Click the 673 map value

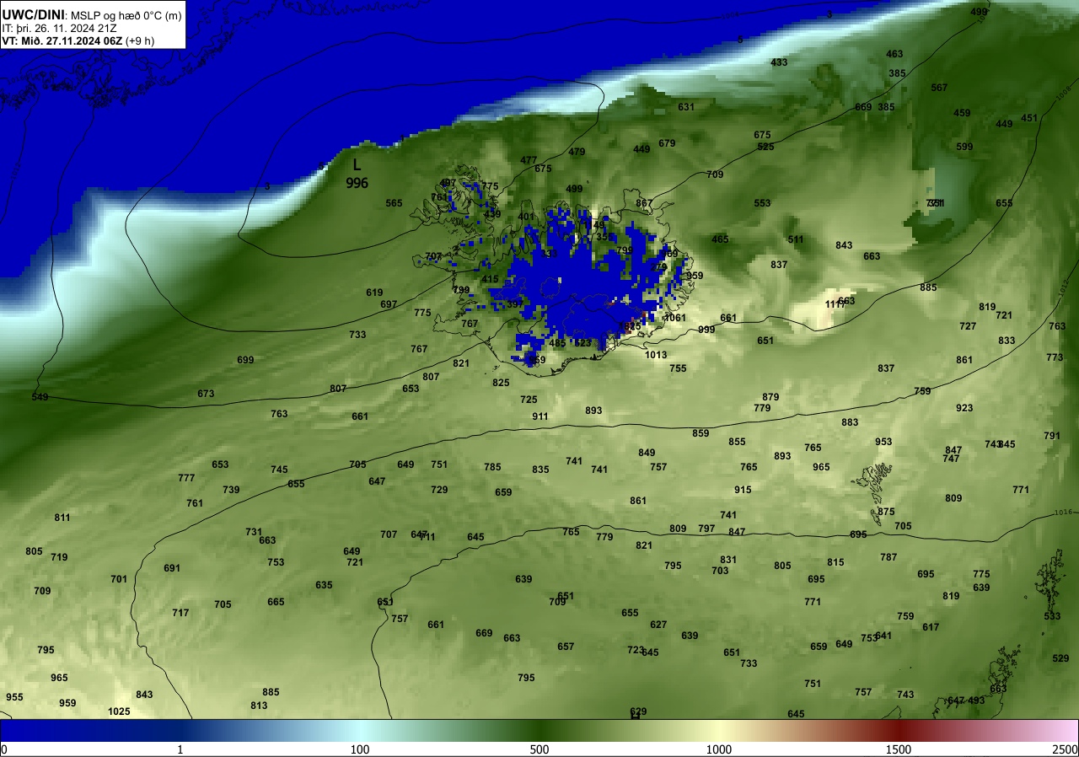click(x=206, y=395)
